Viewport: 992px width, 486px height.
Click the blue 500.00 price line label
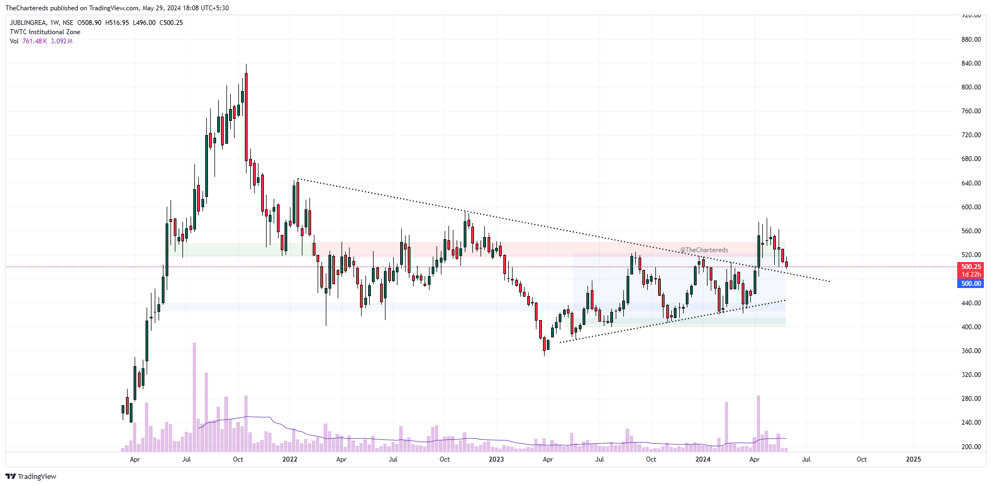click(971, 284)
